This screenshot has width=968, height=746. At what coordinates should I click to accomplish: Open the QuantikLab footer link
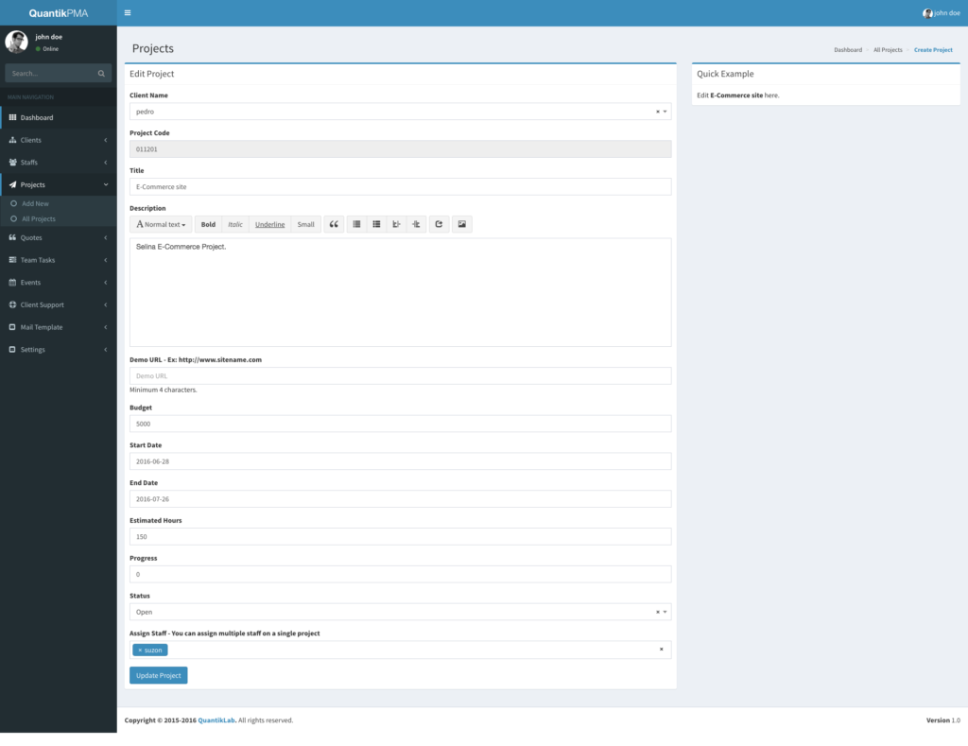pyautogui.click(x=216, y=720)
